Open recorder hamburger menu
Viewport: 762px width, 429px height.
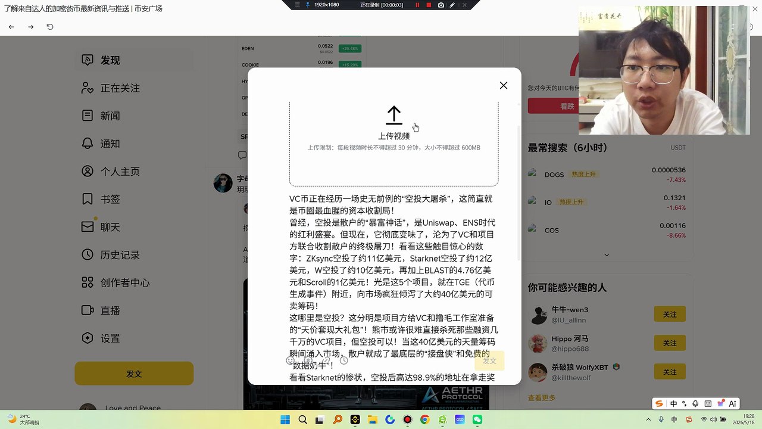[x=297, y=5]
